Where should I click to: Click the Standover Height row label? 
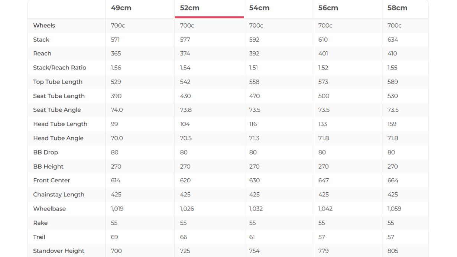(59, 251)
